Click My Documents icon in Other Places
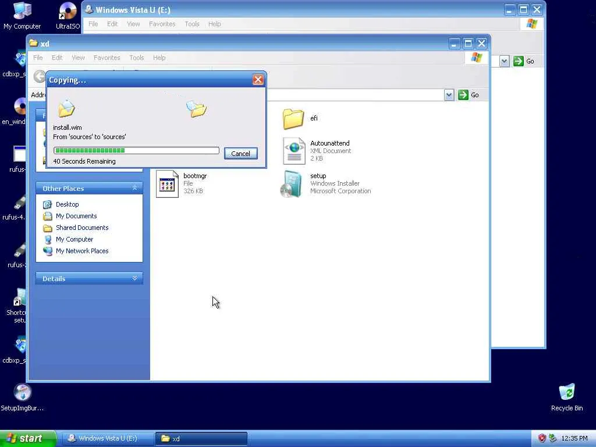This screenshot has width=596, height=447. click(x=48, y=217)
